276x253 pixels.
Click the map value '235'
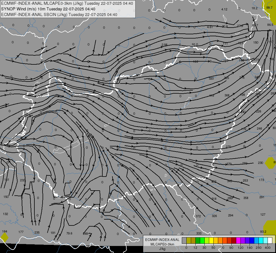[x=37, y=232]
